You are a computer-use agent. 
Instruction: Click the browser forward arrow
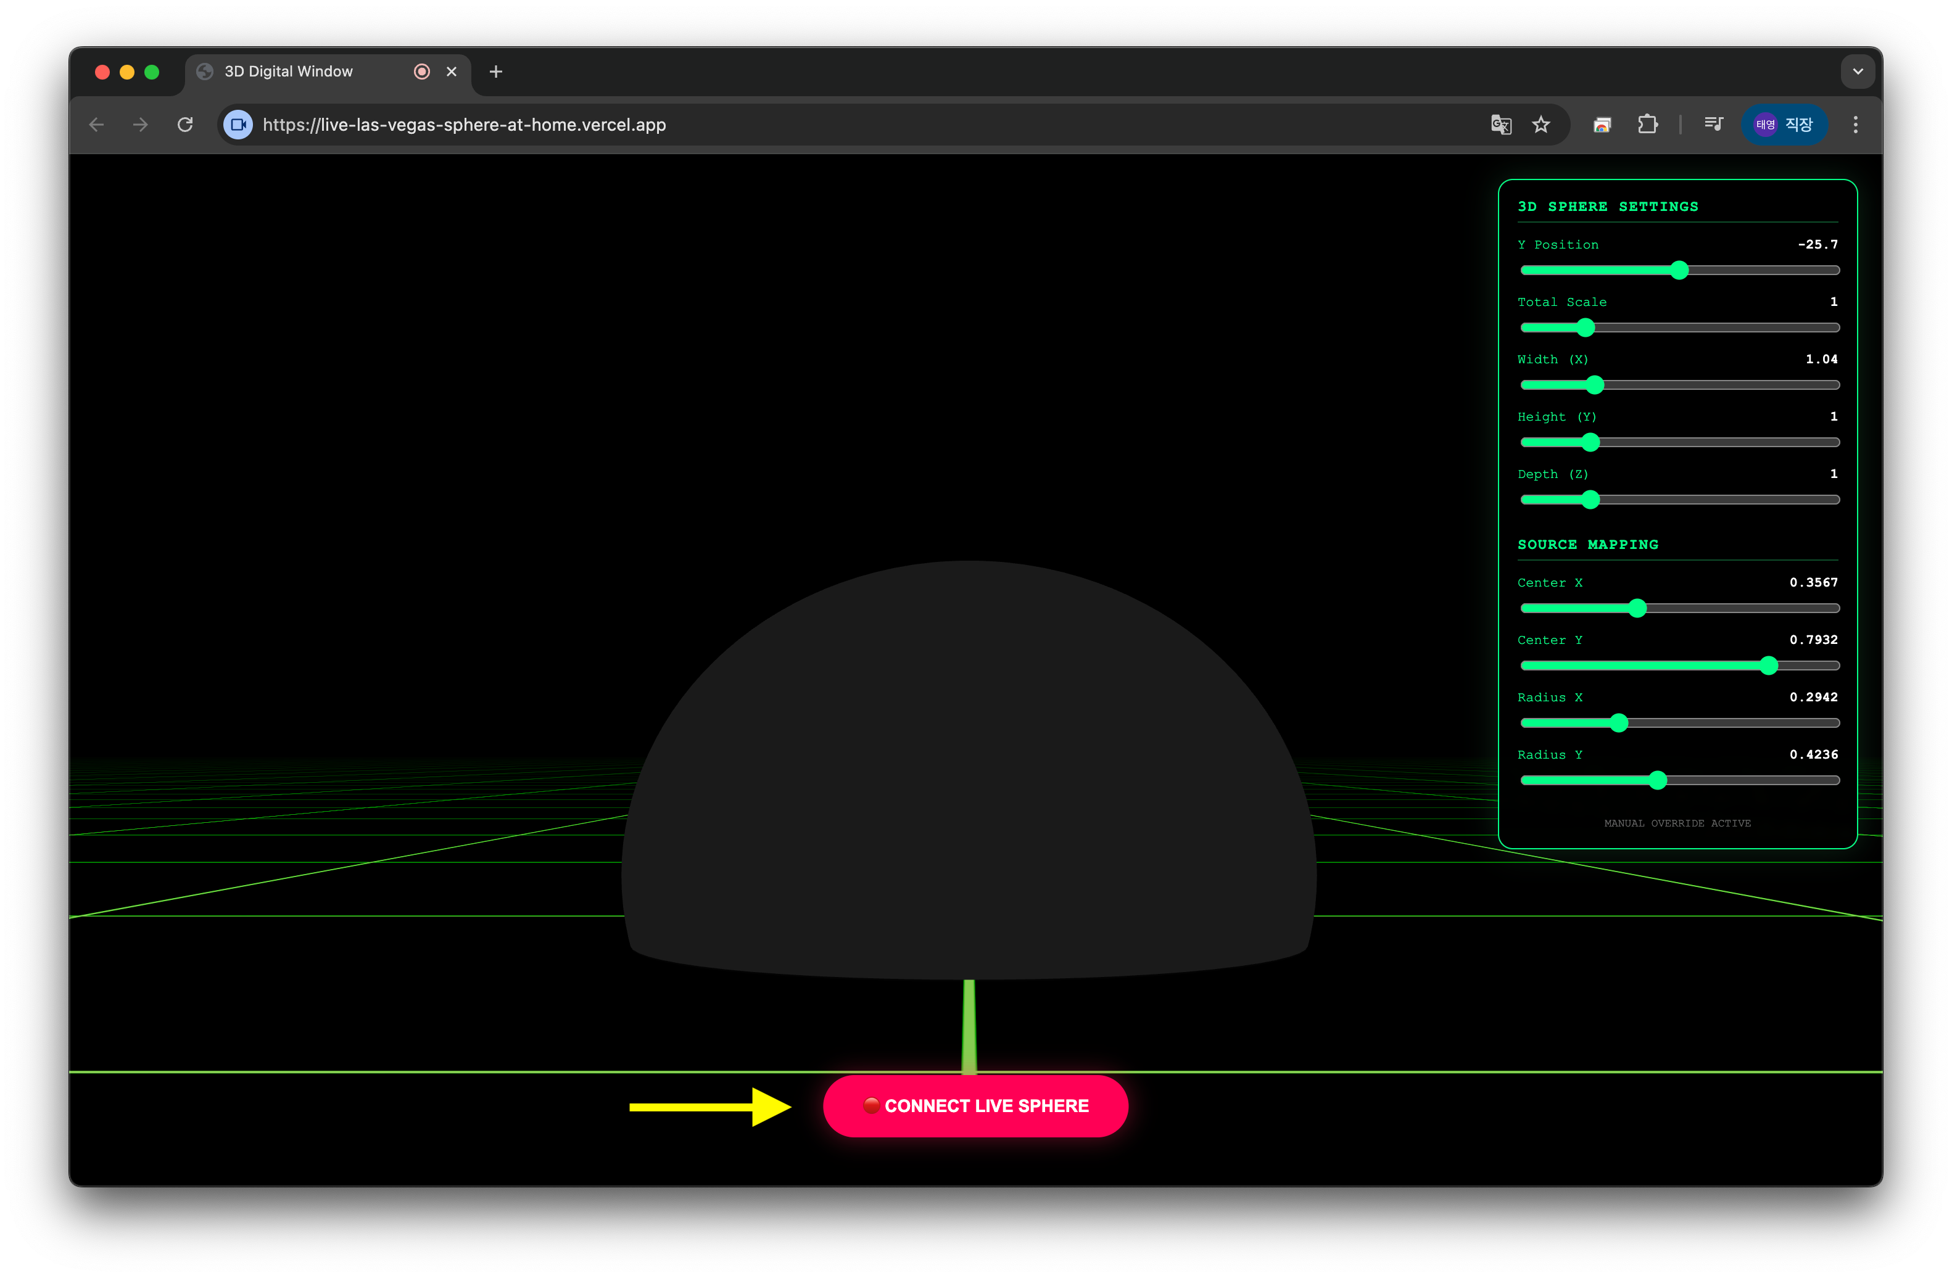(141, 125)
